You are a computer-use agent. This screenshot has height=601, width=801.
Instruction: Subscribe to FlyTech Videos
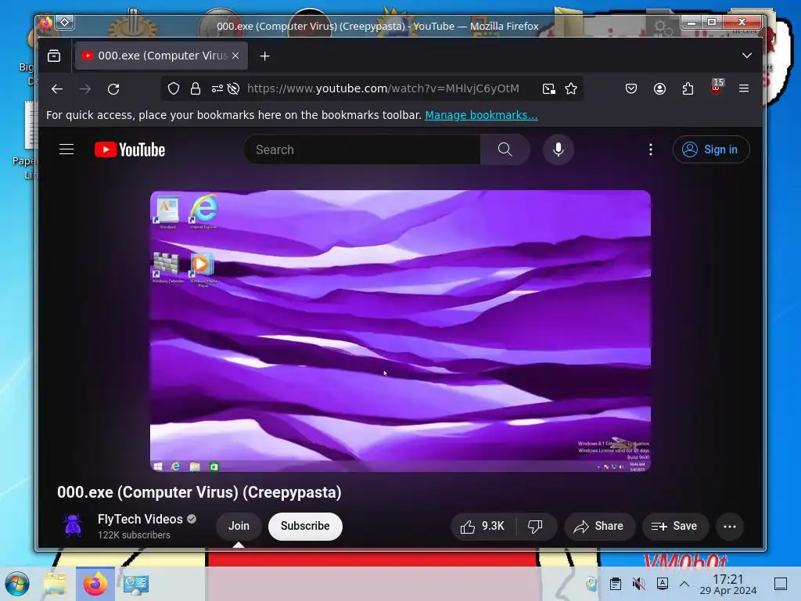coord(305,526)
